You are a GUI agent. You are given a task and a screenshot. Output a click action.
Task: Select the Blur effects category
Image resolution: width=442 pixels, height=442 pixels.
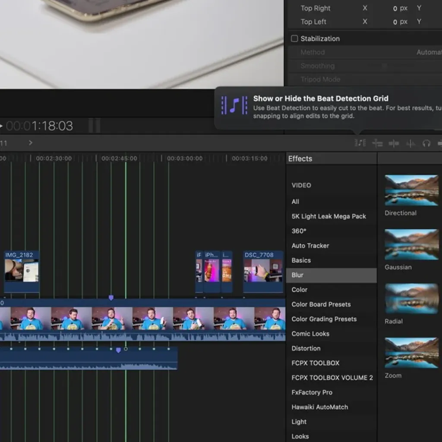click(331, 275)
